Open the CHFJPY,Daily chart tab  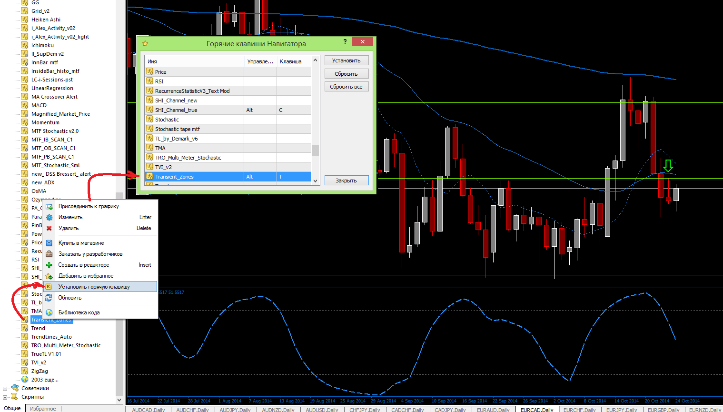pos(365,410)
